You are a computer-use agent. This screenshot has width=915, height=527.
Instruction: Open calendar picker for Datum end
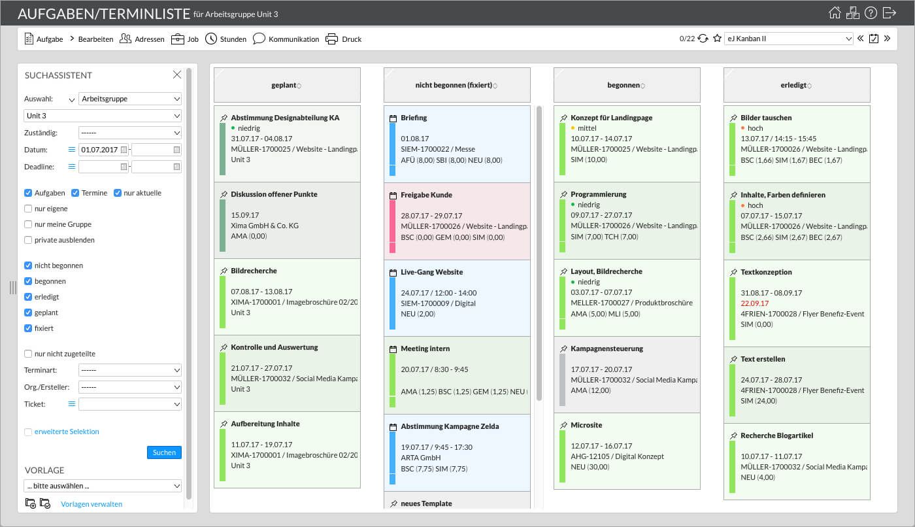coord(176,150)
